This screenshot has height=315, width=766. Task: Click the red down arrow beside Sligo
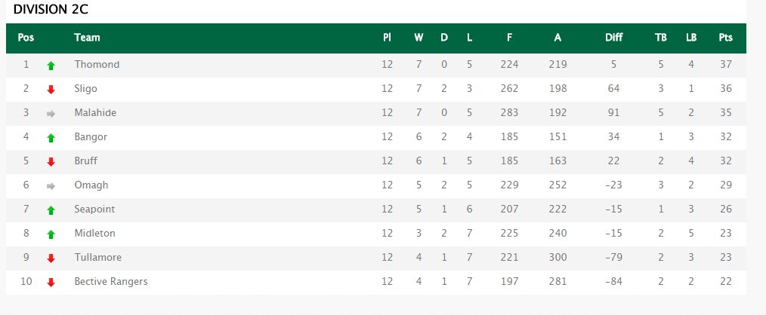(x=51, y=90)
